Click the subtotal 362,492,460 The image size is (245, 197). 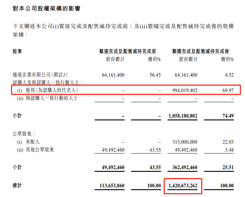[x=185, y=167]
